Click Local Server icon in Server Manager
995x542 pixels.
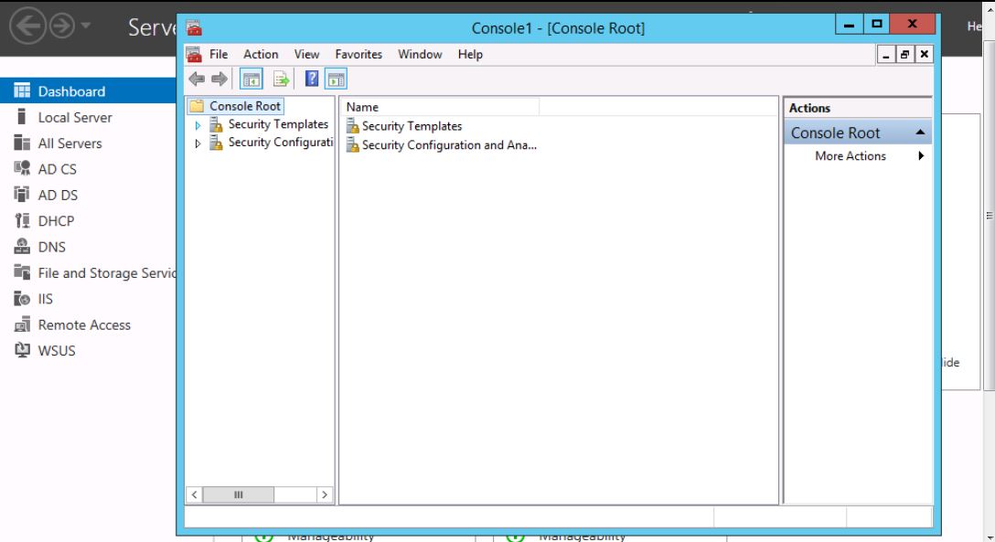22,117
